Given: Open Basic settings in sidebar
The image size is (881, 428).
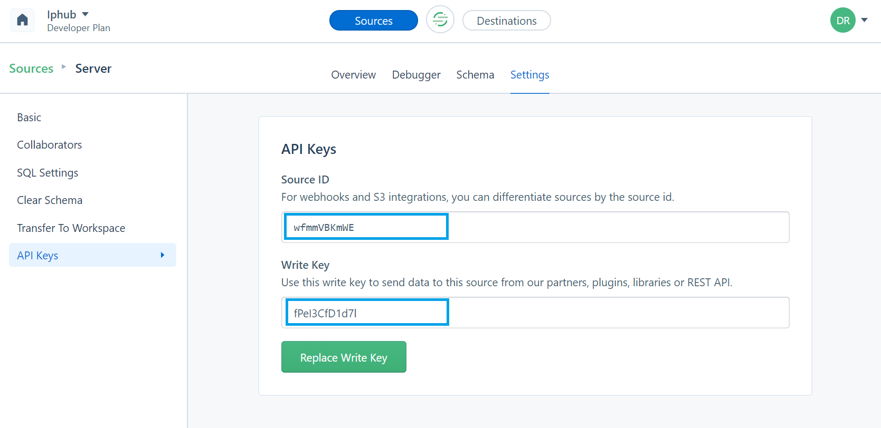Looking at the screenshot, I should pos(29,118).
